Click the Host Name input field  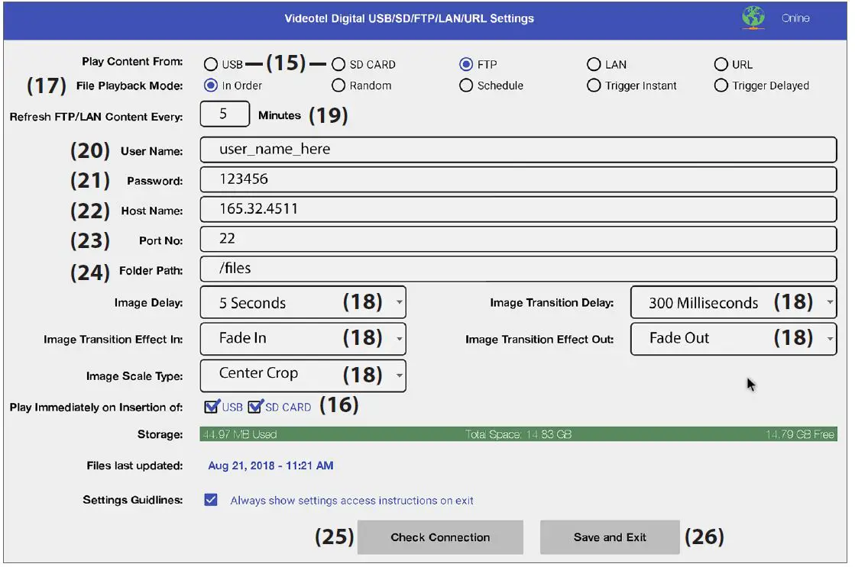pyautogui.click(x=517, y=209)
